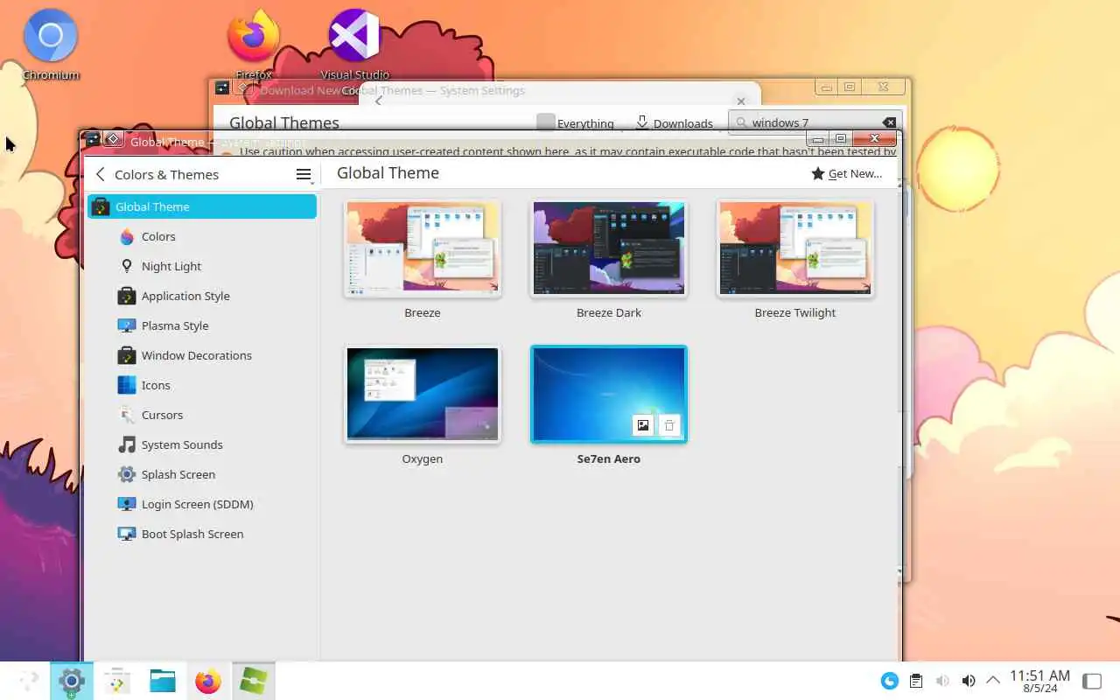Pick the Breeze Twilight theme
The height and width of the screenshot is (700, 1120).
tap(795, 248)
